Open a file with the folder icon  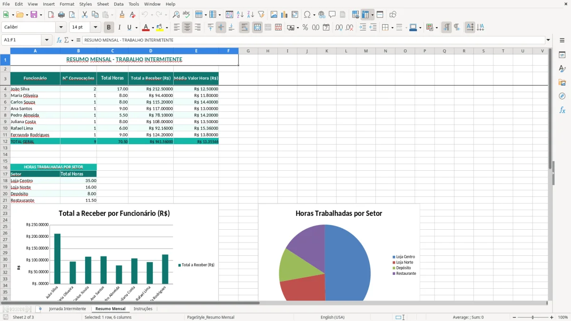19,15
